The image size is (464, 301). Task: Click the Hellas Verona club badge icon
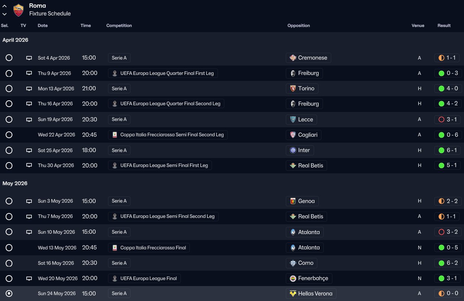[x=293, y=294]
